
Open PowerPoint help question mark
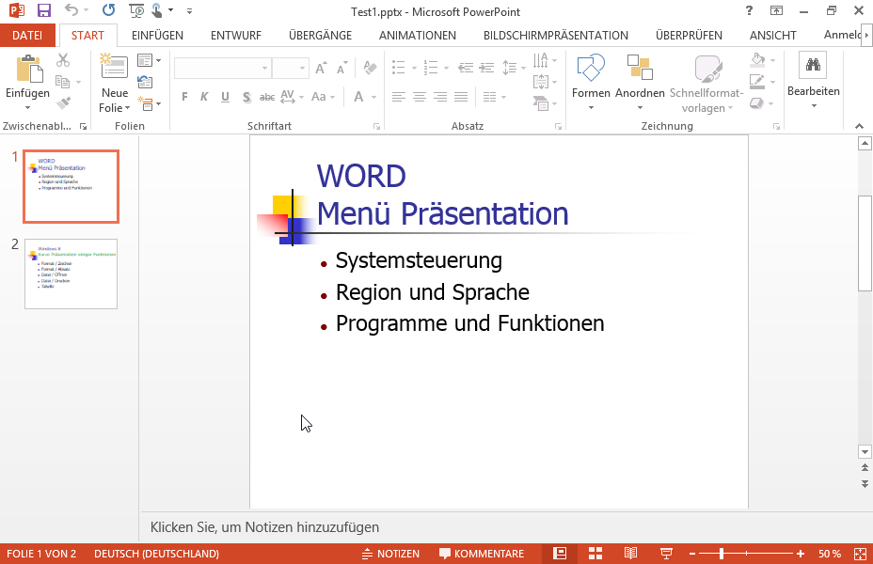pos(750,10)
